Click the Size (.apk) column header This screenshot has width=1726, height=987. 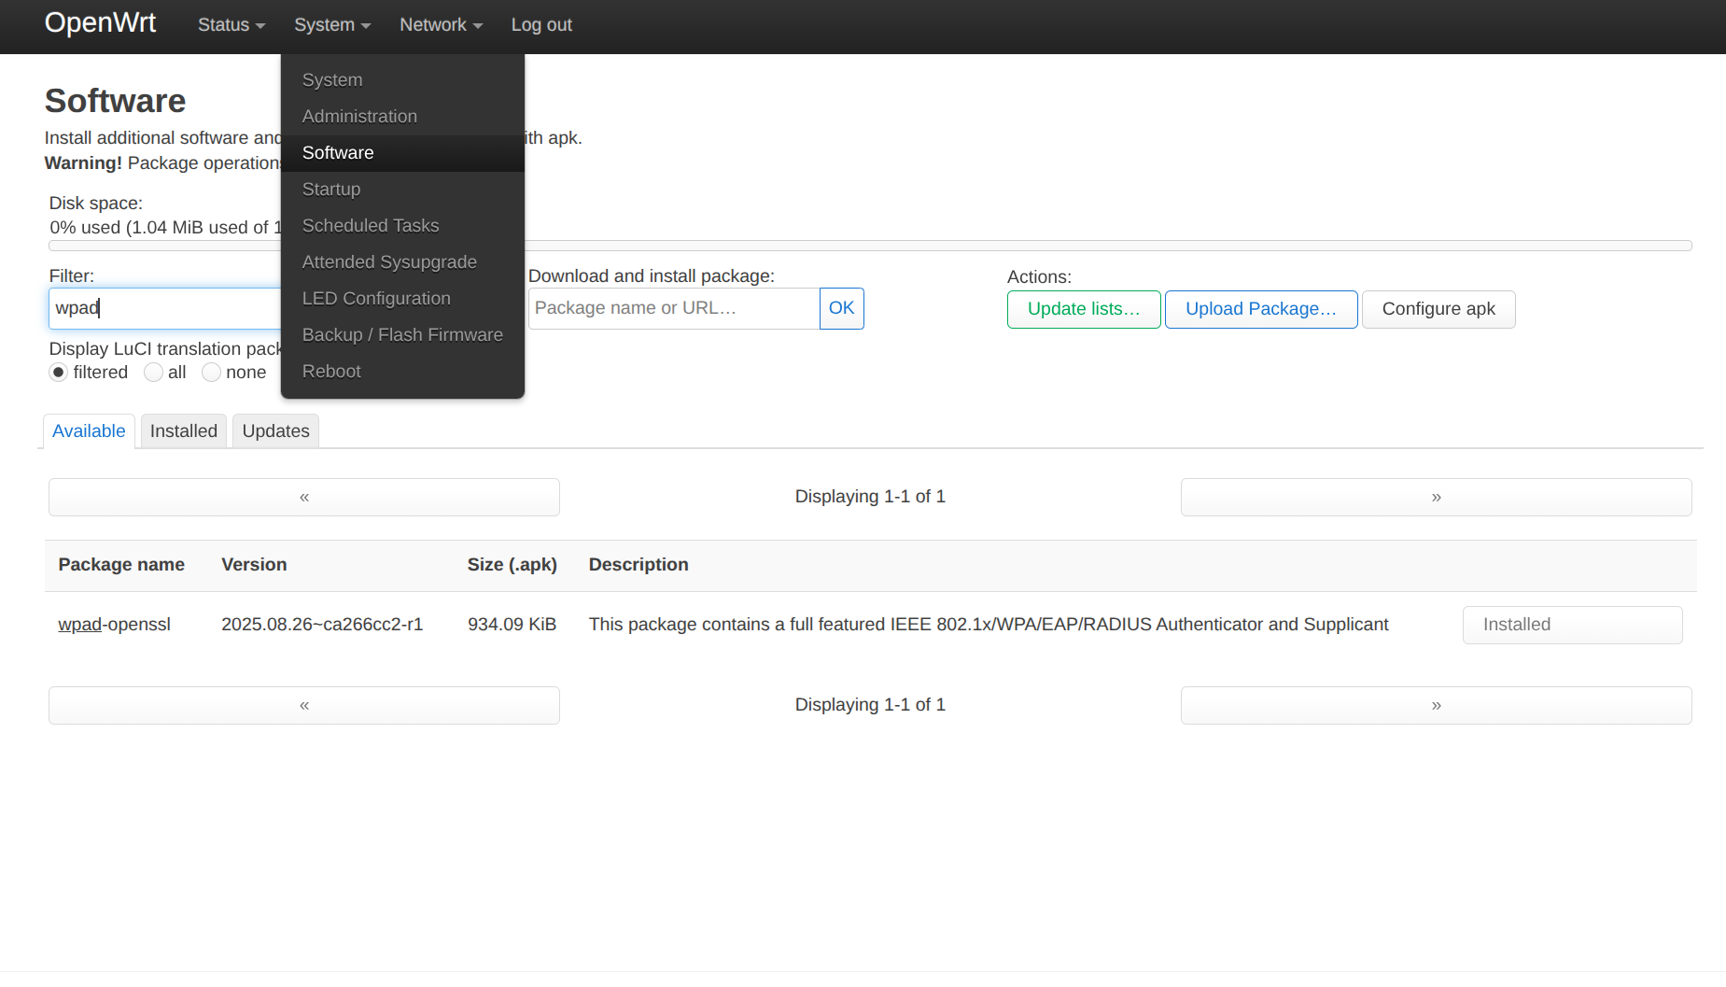click(512, 565)
